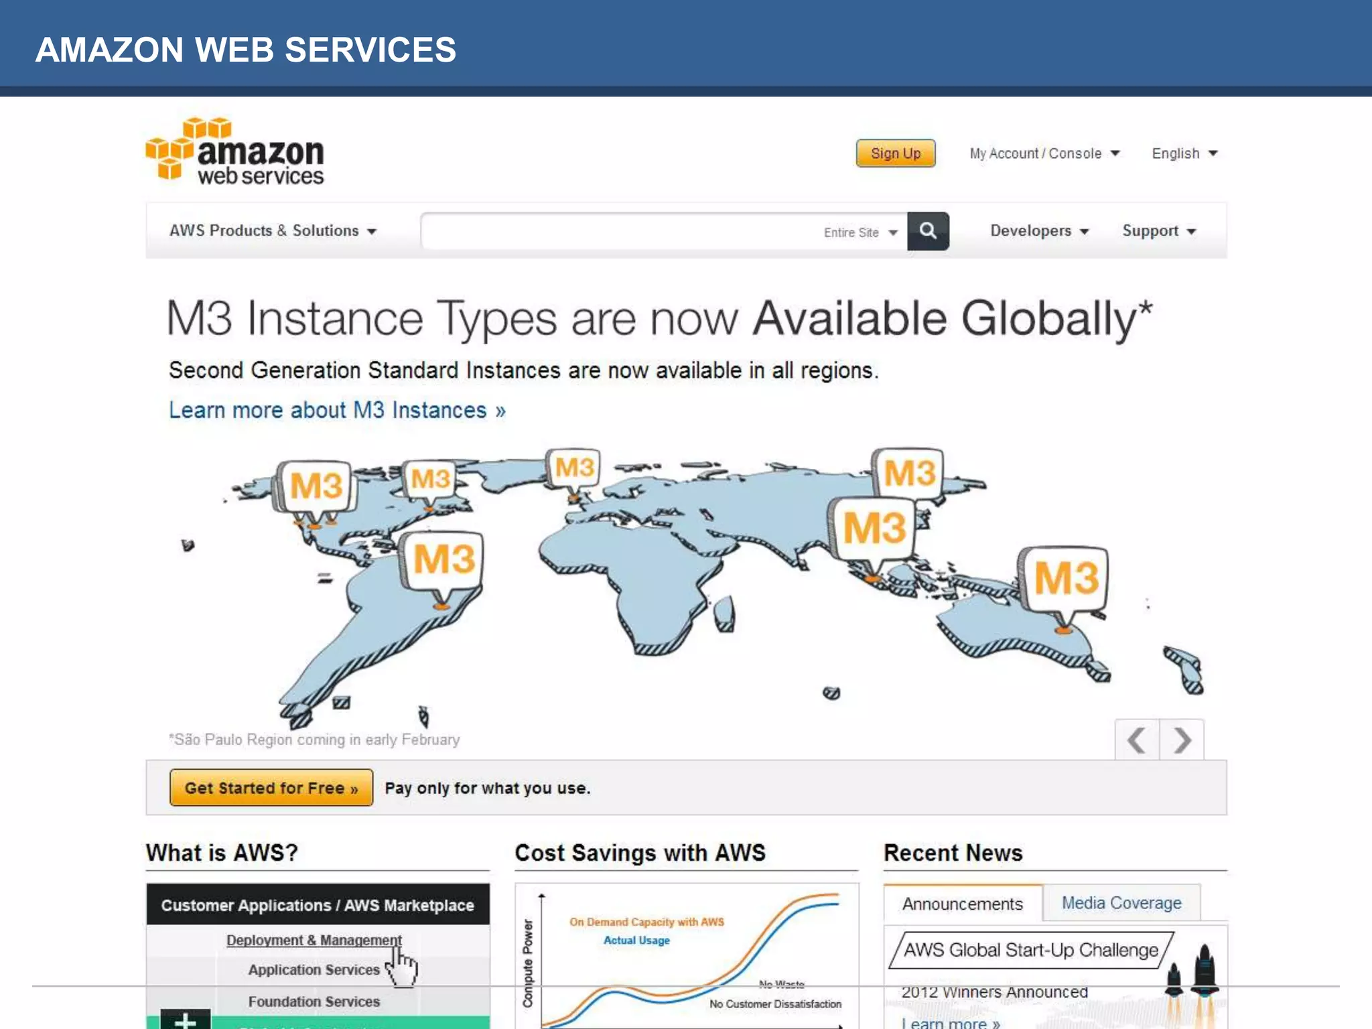Viewport: 1372px width, 1029px height.
Task: Select Foundation Services layer
Action: coord(314,1002)
